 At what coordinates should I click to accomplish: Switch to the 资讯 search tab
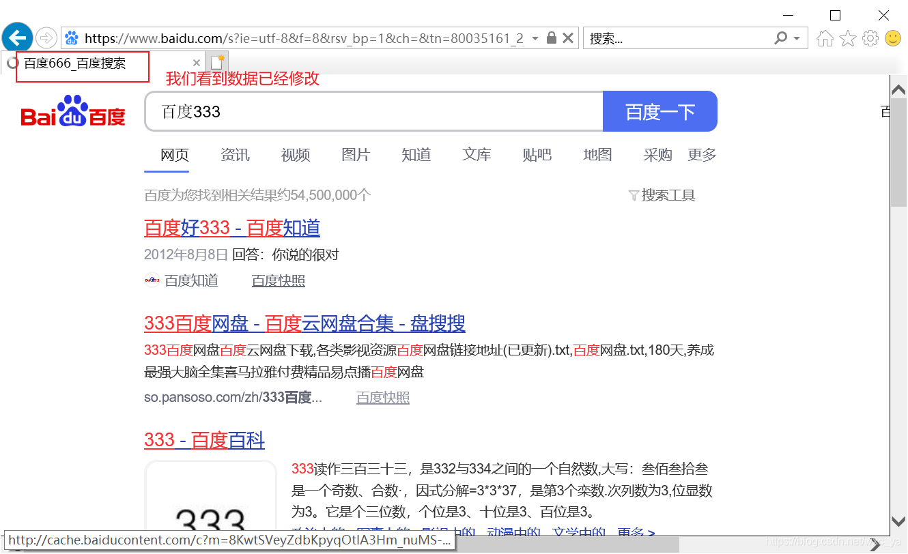click(x=236, y=155)
